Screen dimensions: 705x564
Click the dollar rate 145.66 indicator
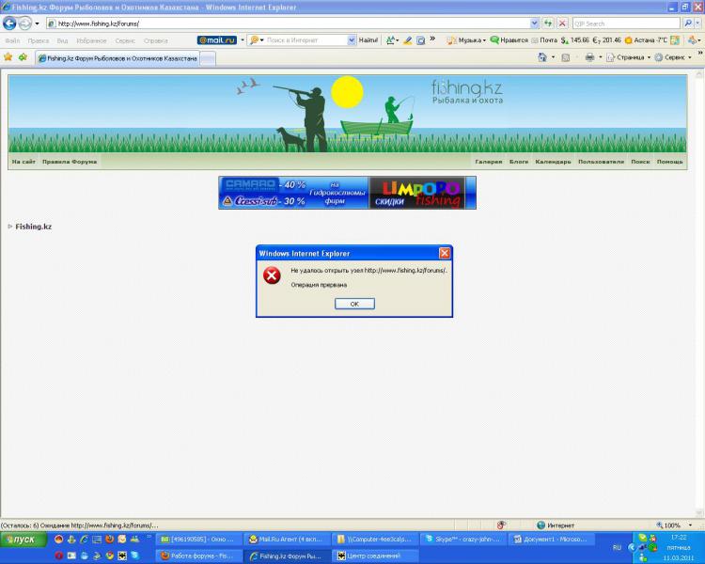pos(574,40)
